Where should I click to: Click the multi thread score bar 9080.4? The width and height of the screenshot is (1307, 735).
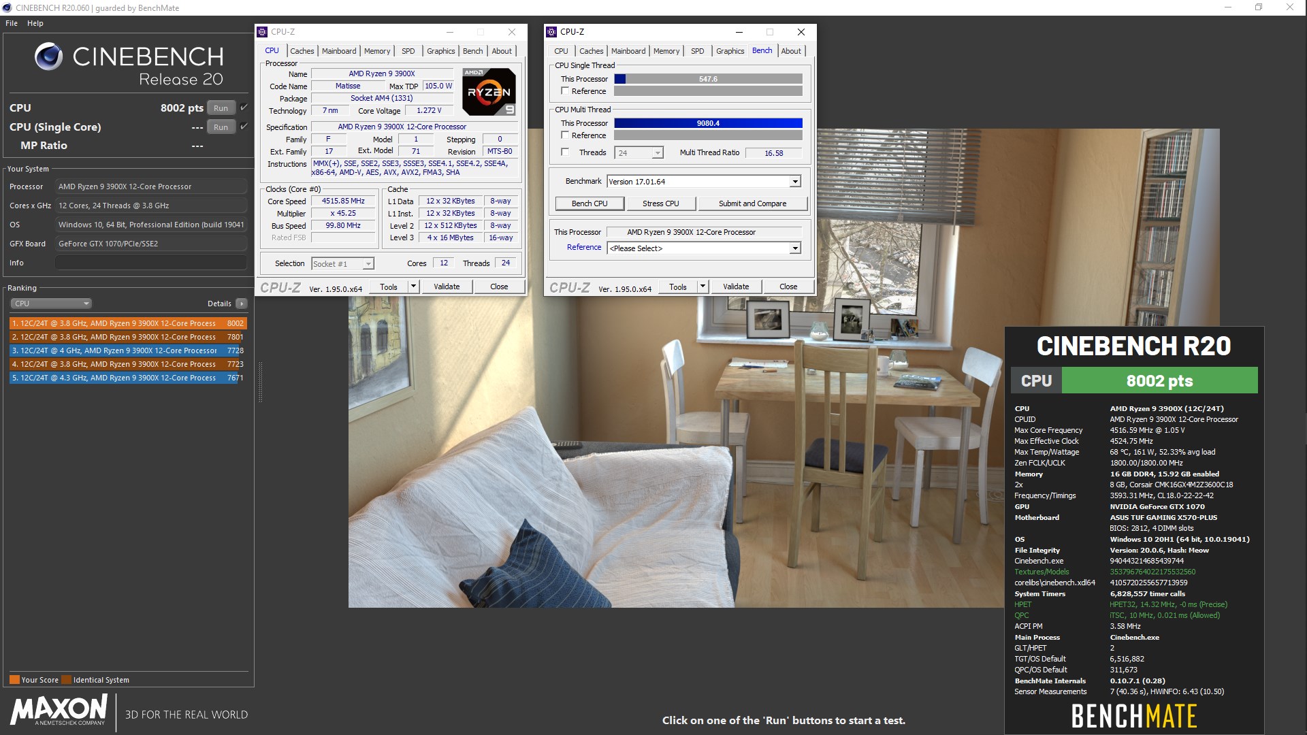[x=708, y=123]
